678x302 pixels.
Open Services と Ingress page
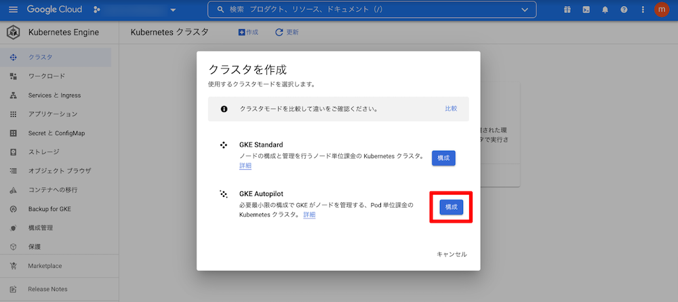tap(56, 95)
